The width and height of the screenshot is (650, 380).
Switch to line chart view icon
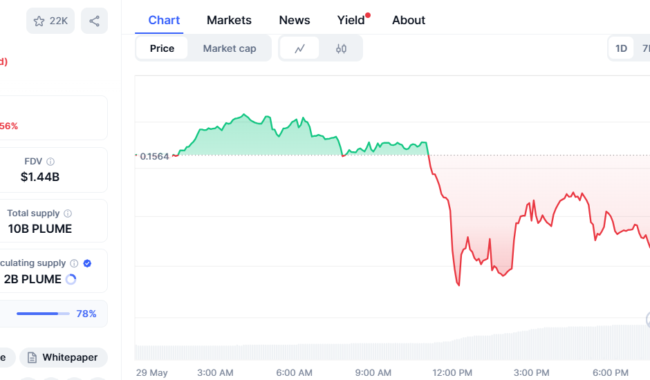pos(299,48)
